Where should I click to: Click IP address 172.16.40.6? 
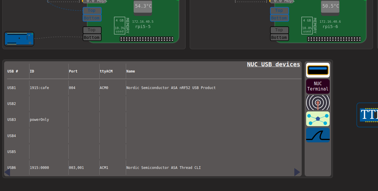(x=330, y=22)
